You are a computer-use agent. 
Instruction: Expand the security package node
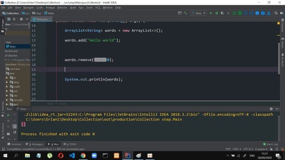pyautogui.click(x=7, y=100)
